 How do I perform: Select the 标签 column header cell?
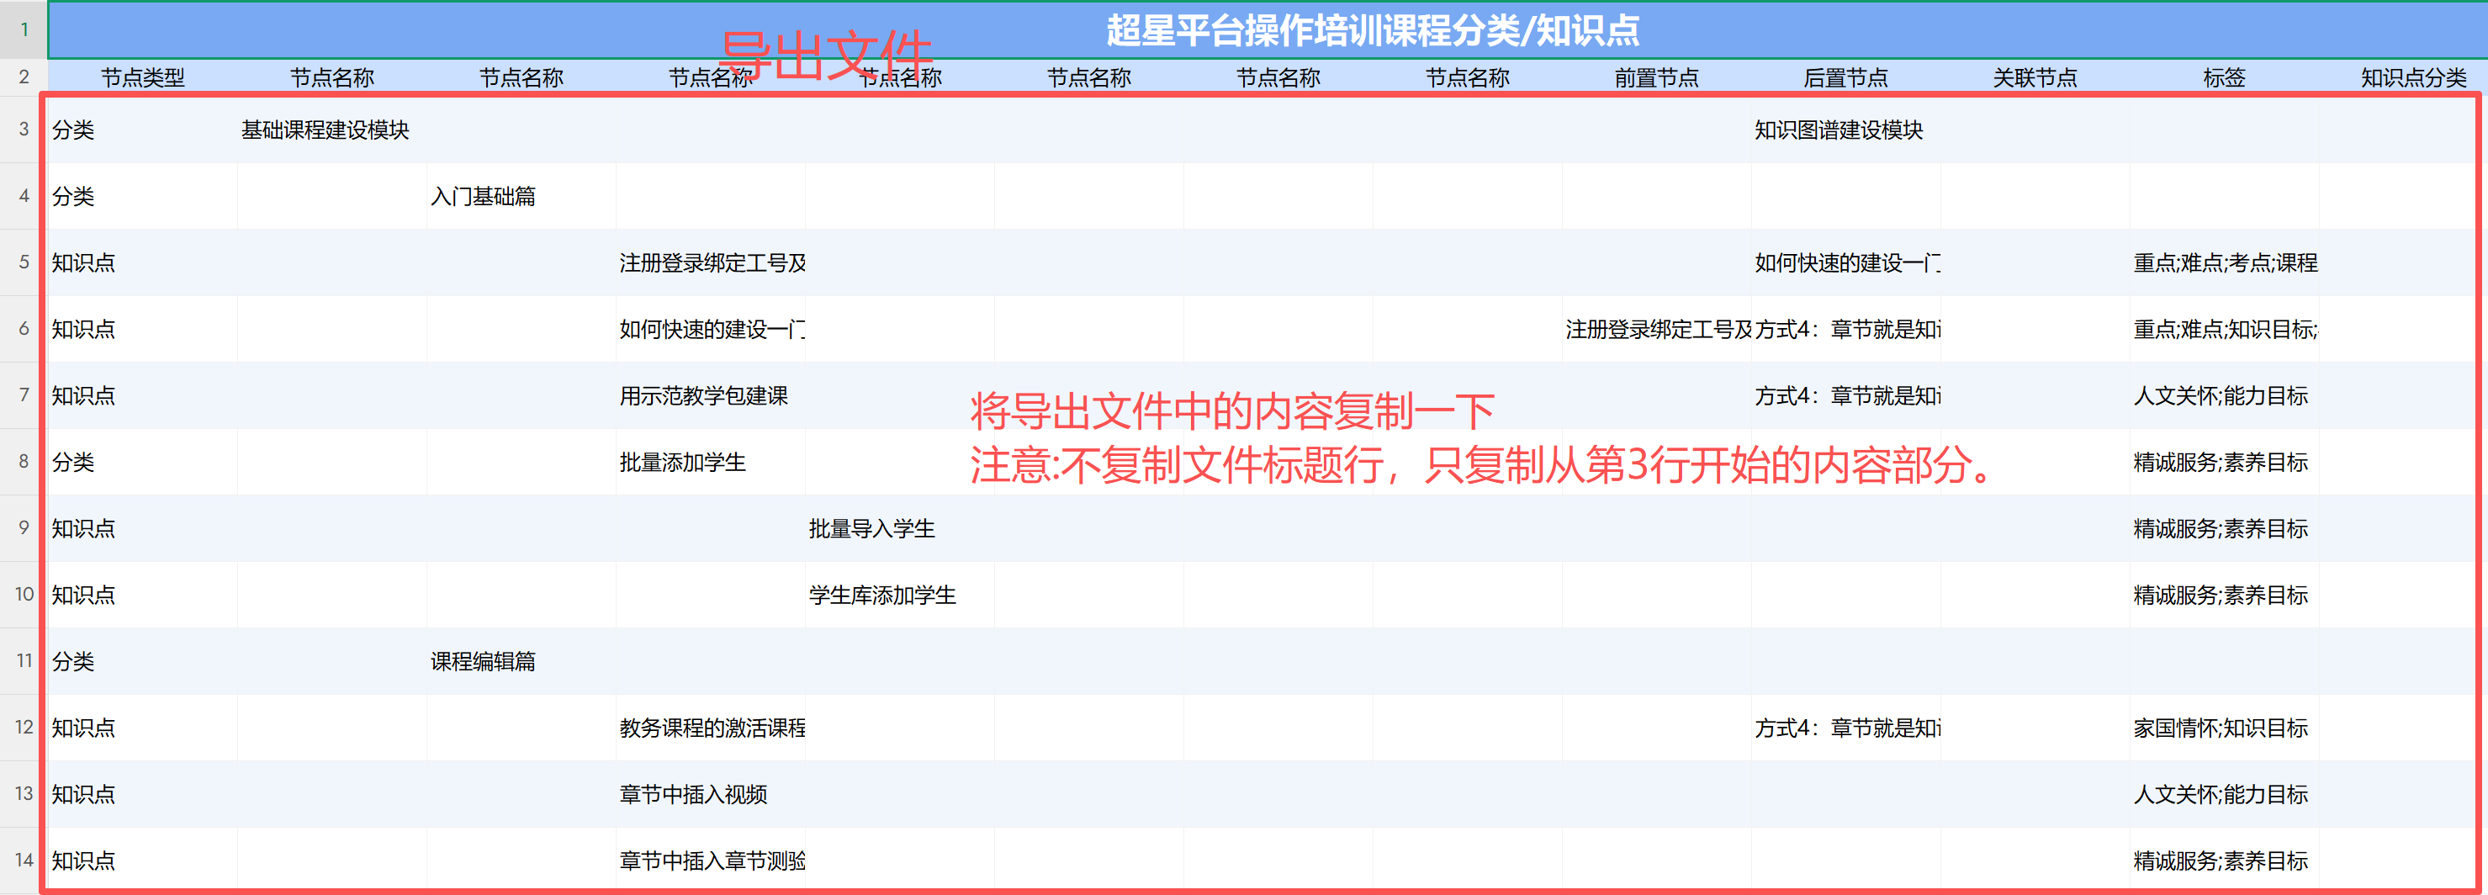[x=2225, y=77]
